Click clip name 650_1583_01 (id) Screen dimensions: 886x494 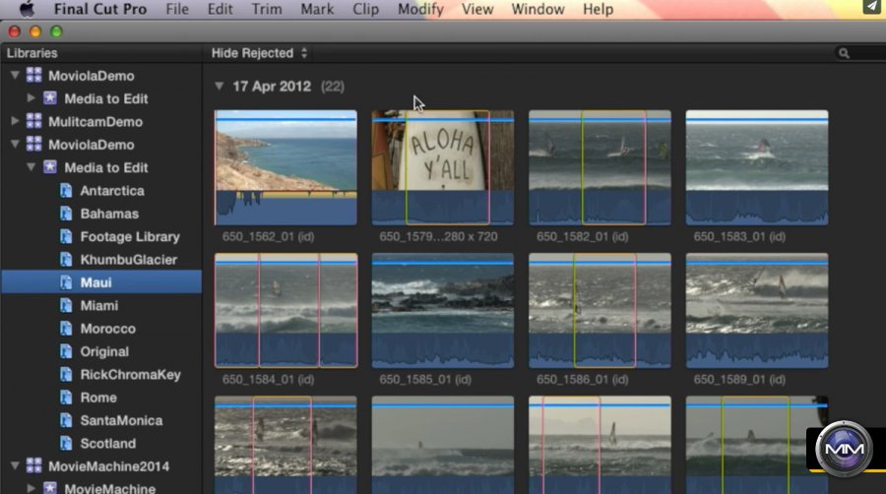(739, 236)
